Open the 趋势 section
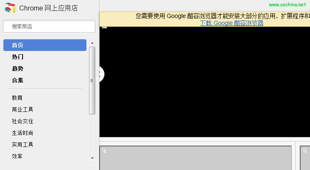This screenshot has height=170, width=310. click(x=18, y=69)
